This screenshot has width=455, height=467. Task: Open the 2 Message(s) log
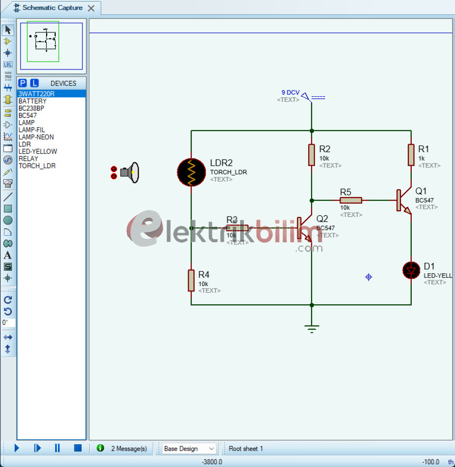126,448
